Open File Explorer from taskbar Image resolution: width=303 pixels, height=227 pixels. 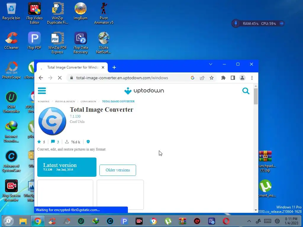[x=23, y=221]
